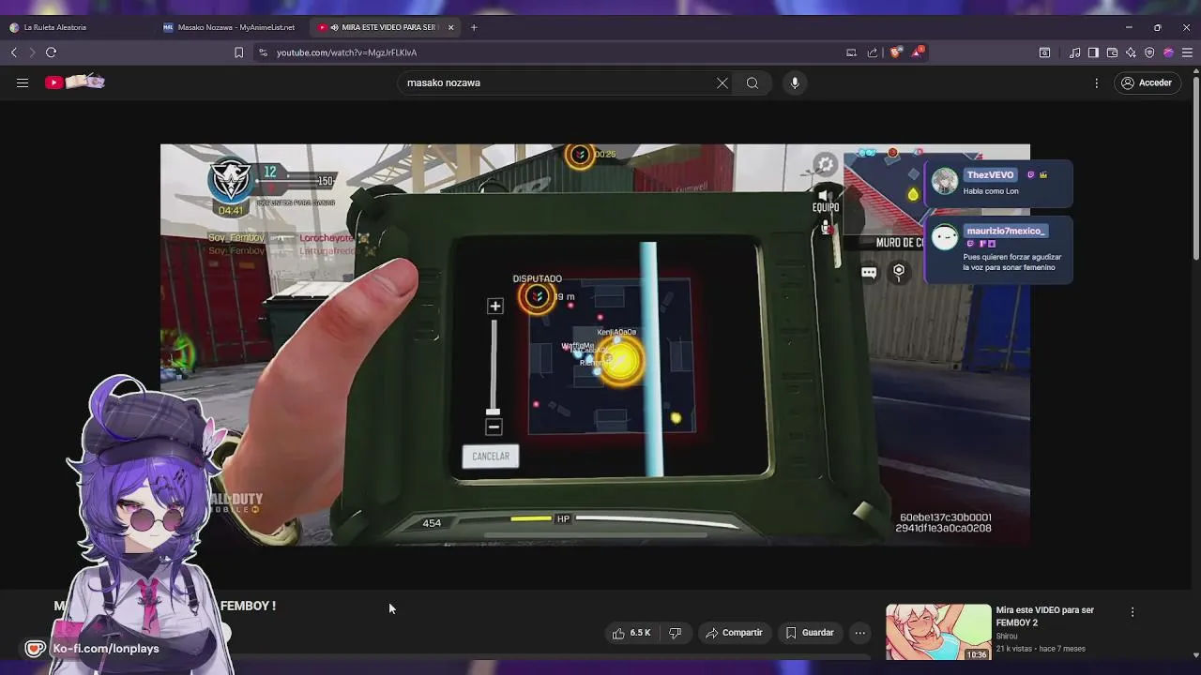Screen dimensions: 1201x675
Task: Go to YouTube home via the logo
Action: pyautogui.click(x=75, y=82)
